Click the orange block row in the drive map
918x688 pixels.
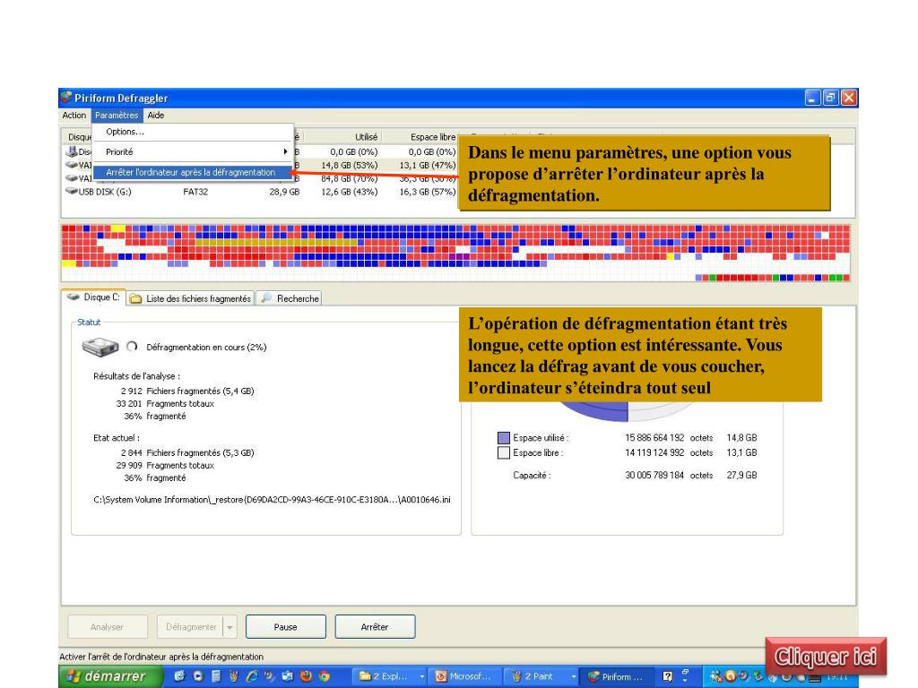275,242
